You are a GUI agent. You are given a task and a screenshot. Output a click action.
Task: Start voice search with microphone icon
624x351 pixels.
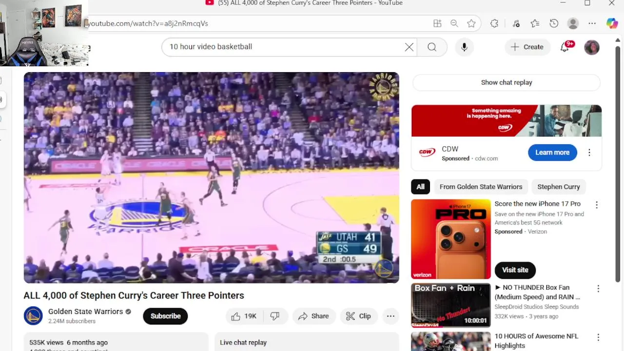[x=464, y=47]
